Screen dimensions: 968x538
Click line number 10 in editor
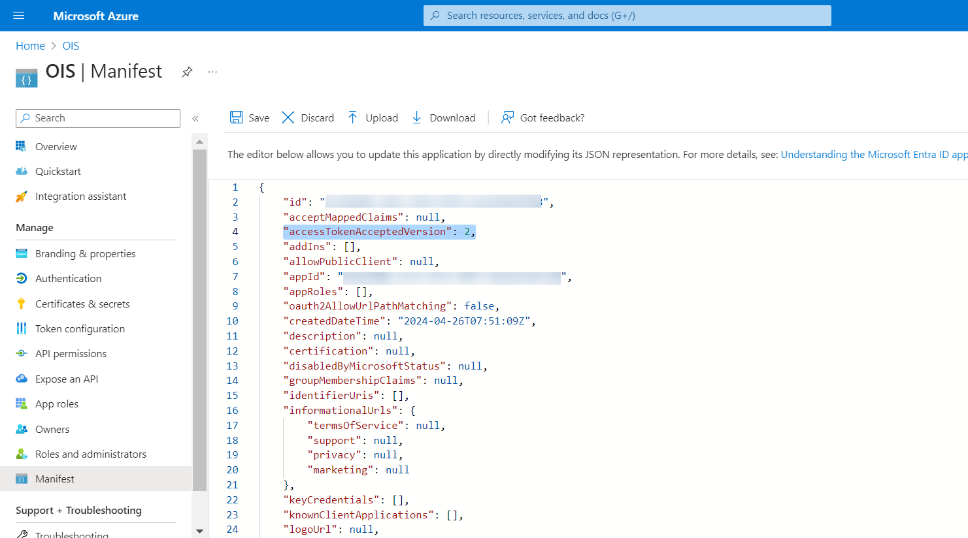pos(232,321)
